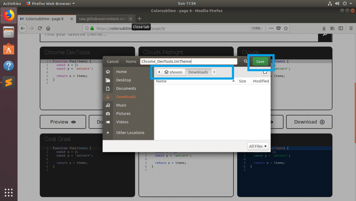
Task: Click the Downloads arrow icon
Action: [108, 97]
